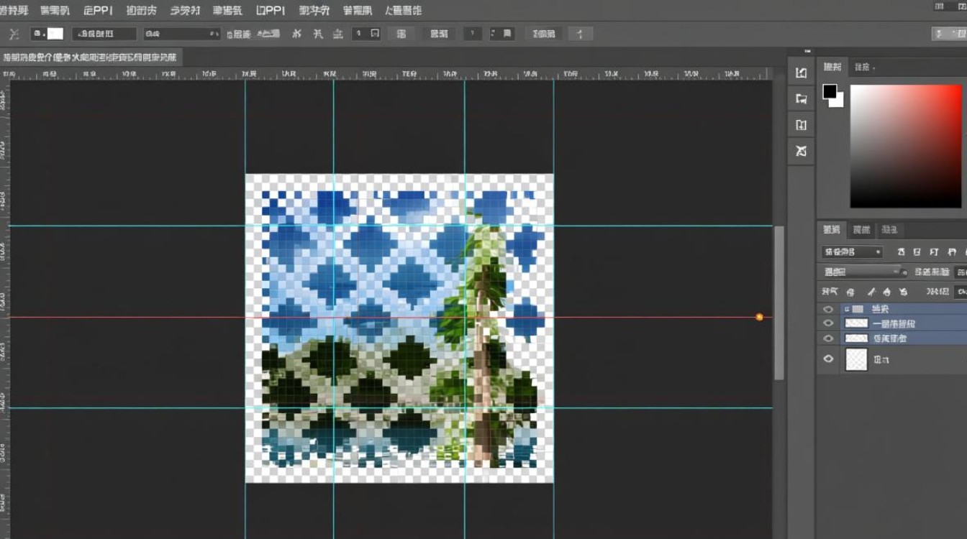Click the second icon in the collapsed panel dock

click(x=801, y=98)
